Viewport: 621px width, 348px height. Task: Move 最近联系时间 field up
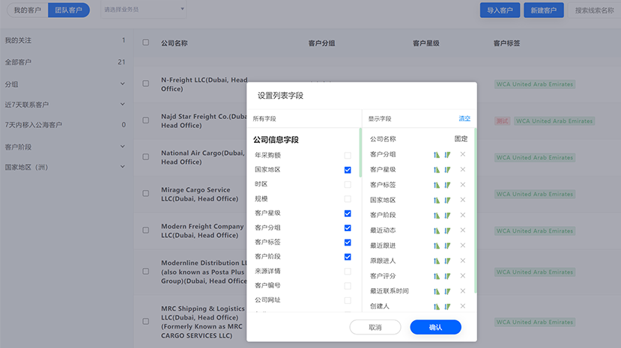(437, 291)
